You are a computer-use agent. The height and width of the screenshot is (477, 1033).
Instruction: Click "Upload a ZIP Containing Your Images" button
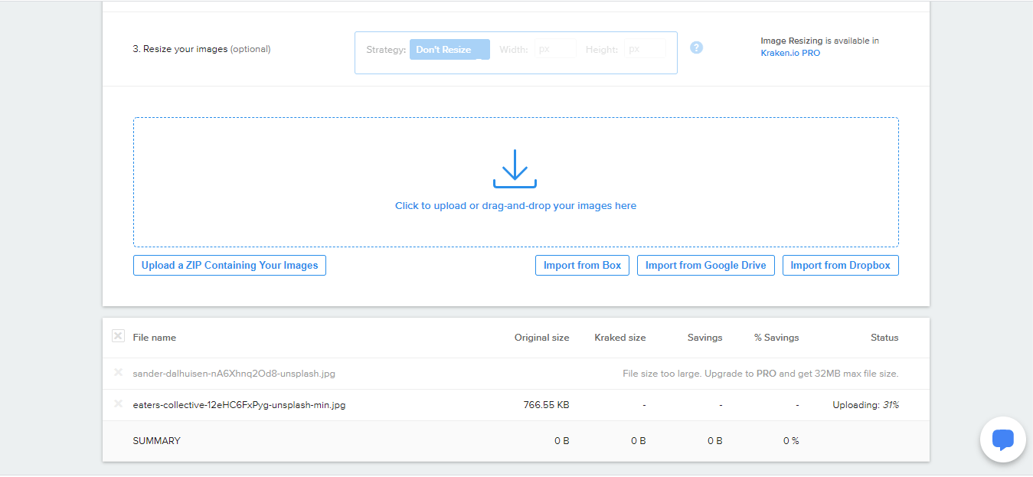230,266
